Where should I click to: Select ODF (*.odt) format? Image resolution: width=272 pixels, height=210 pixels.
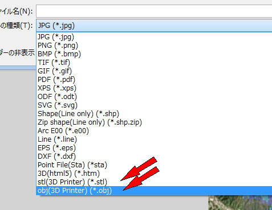coord(154,97)
